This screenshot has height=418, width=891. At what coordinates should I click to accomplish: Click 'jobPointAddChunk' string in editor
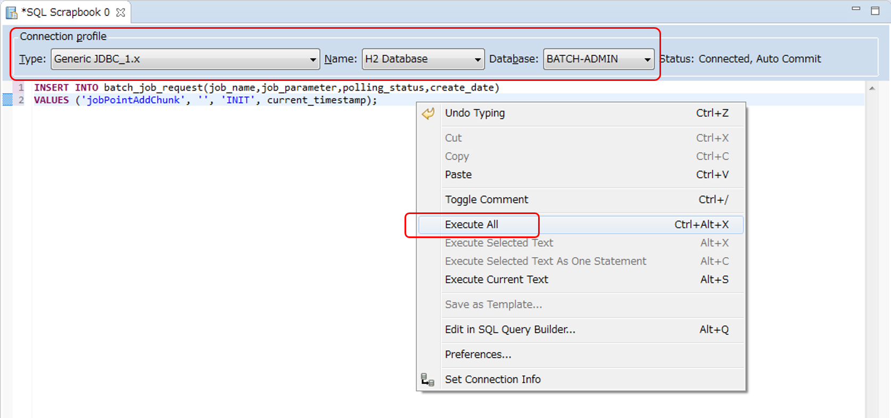[133, 100]
